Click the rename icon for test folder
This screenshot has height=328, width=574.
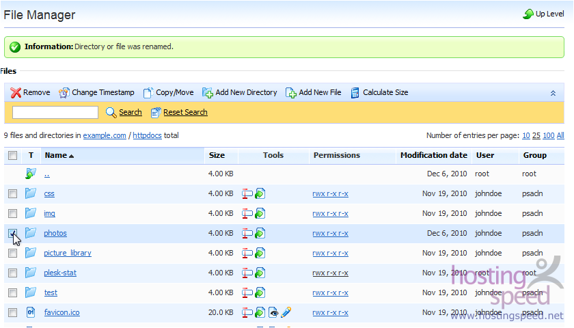(x=247, y=292)
